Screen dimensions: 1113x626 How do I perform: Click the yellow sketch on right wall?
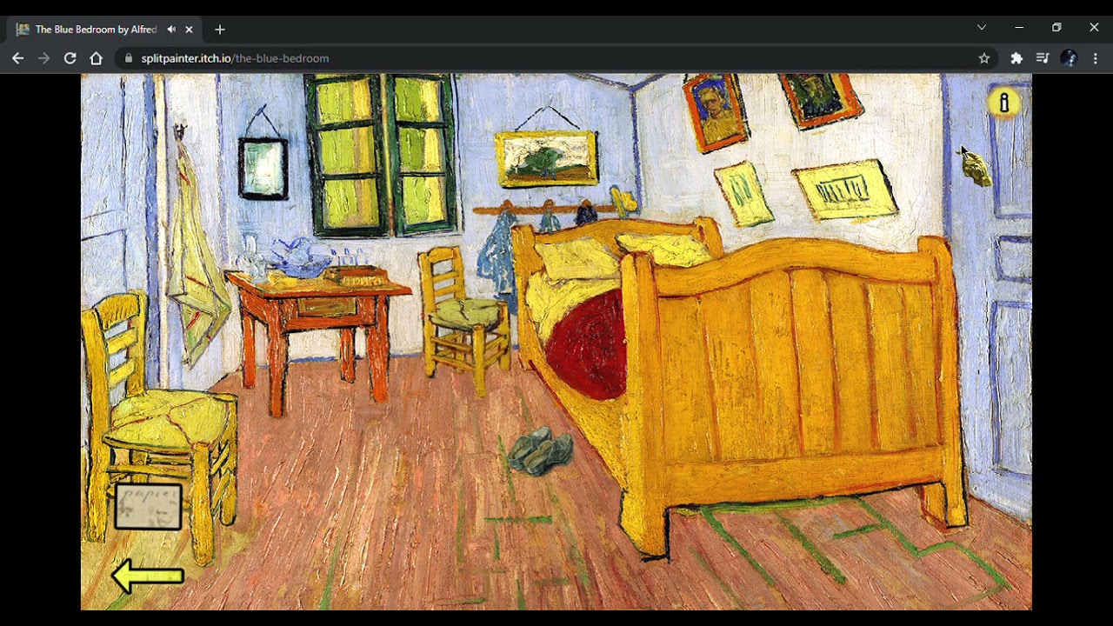pos(845,191)
